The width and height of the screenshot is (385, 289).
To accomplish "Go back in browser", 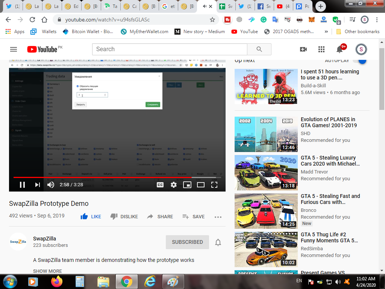I will (8, 20).
